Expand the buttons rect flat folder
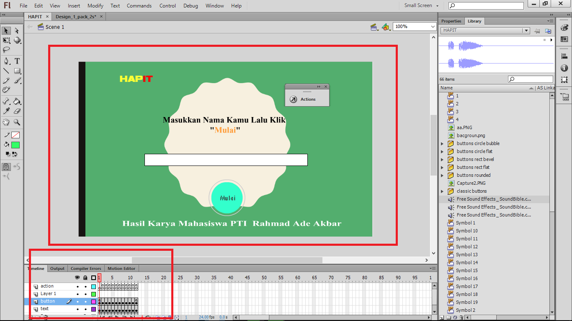 tap(442, 167)
